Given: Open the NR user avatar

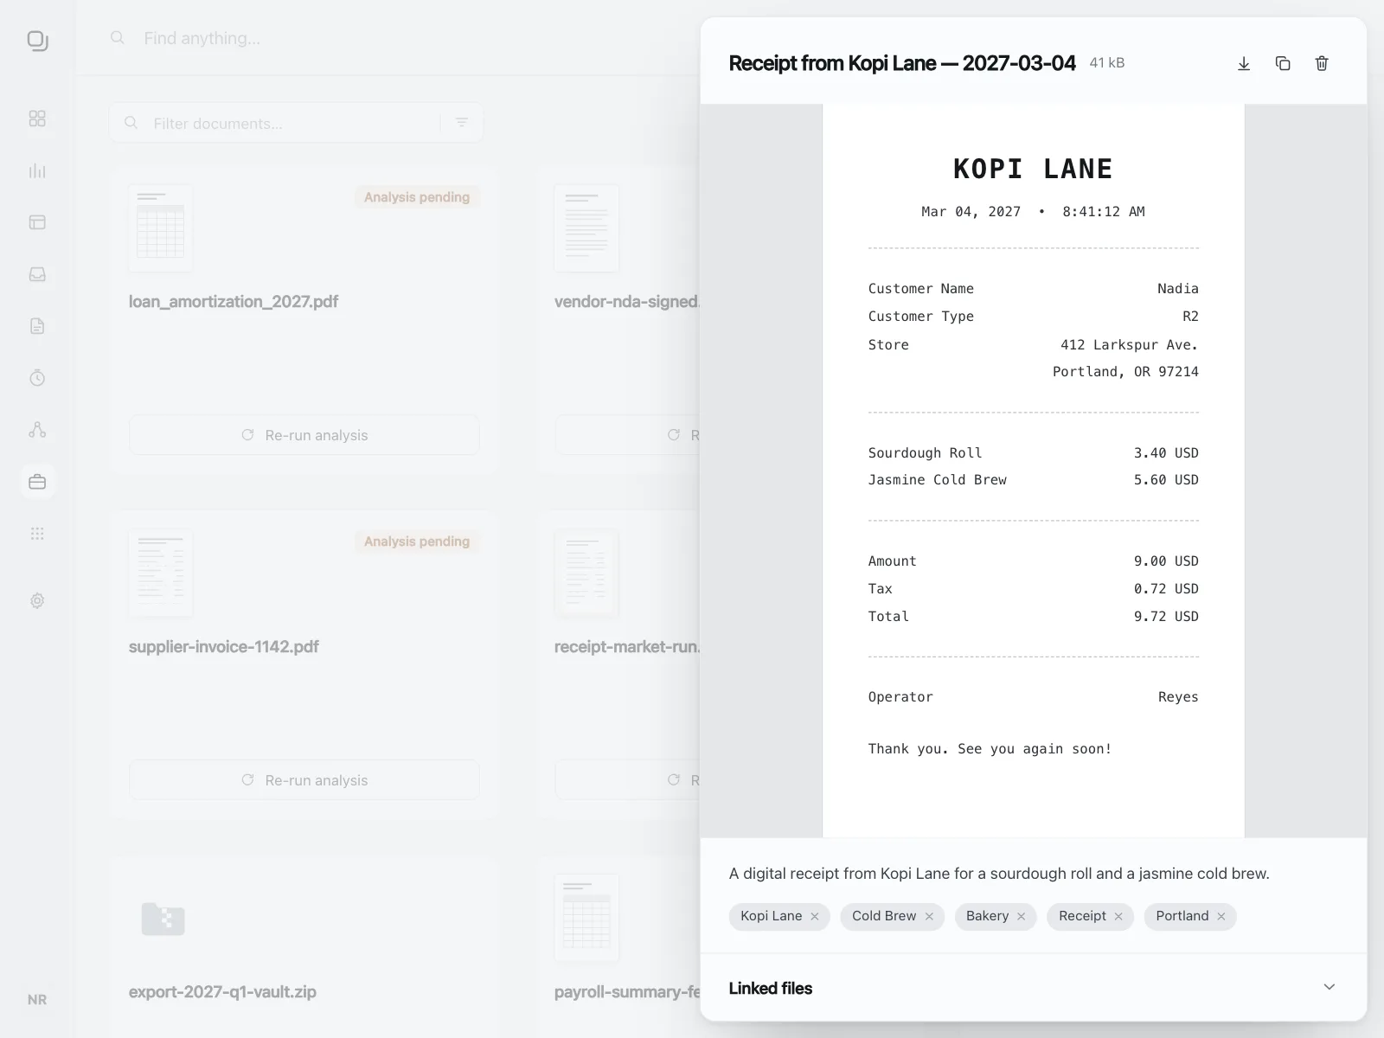Looking at the screenshot, I should [x=37, y=1000].
